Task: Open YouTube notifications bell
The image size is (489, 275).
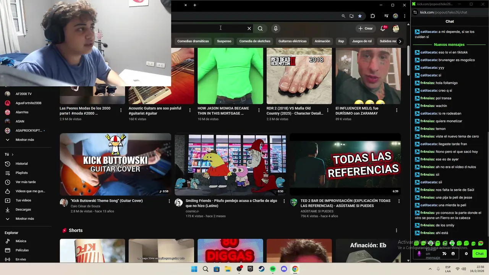Action: point(383,28)
